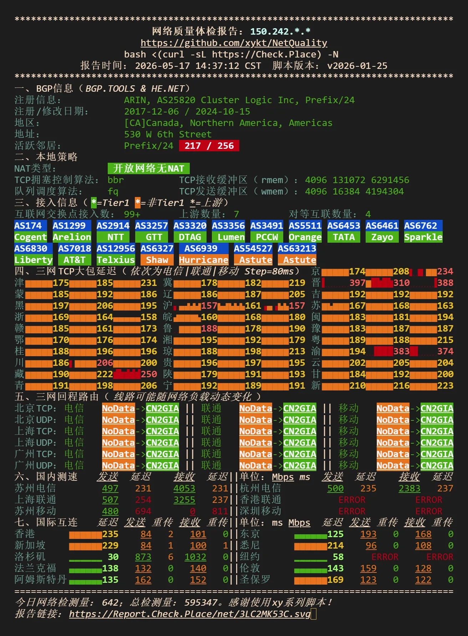Click the AS54527 label
468x636 pixels.
click(253, 248)
